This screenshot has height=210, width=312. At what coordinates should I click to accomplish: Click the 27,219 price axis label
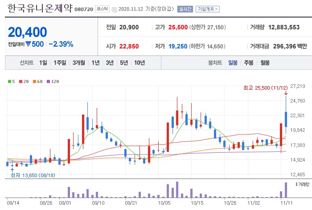[x=297, y=86]
